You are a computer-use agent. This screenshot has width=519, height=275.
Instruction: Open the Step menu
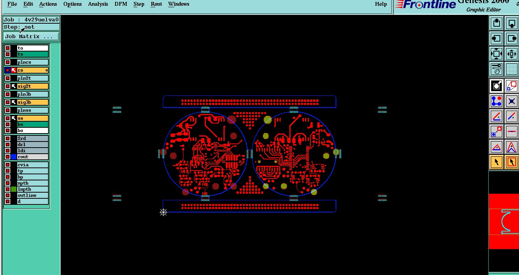click(139, 4)
